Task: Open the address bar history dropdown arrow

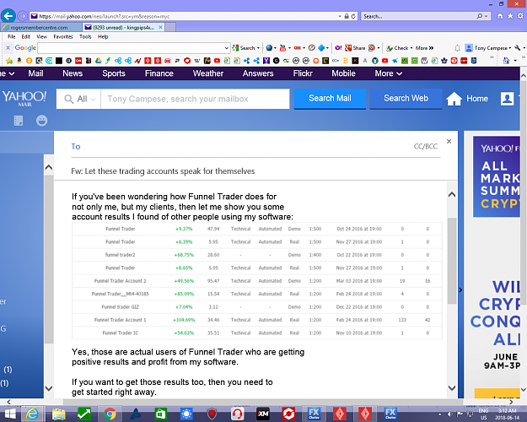Action: click(x=340, y=16)
